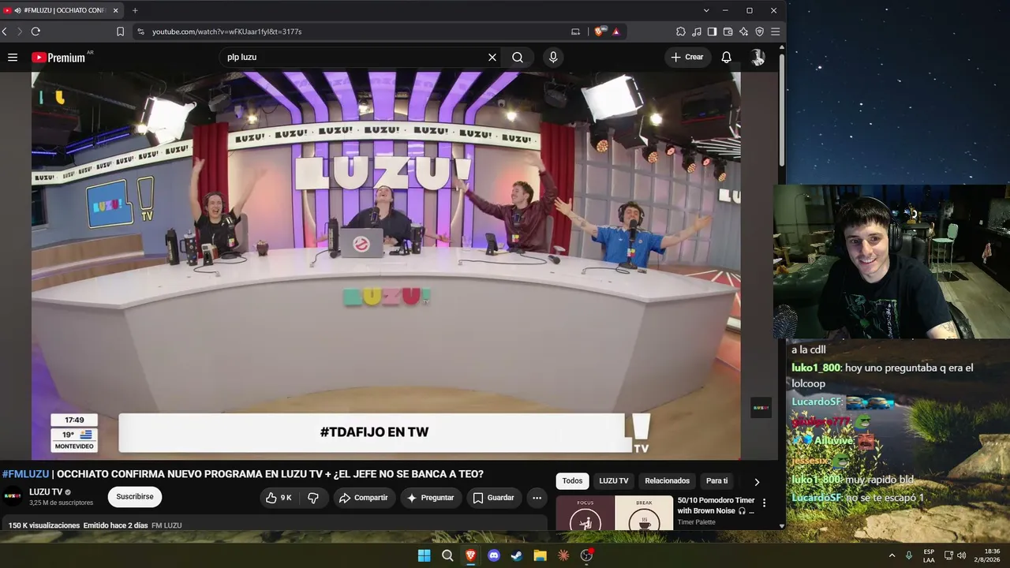
Task: Open options for the Pomodoro Timer video
Action: [764, 503]
